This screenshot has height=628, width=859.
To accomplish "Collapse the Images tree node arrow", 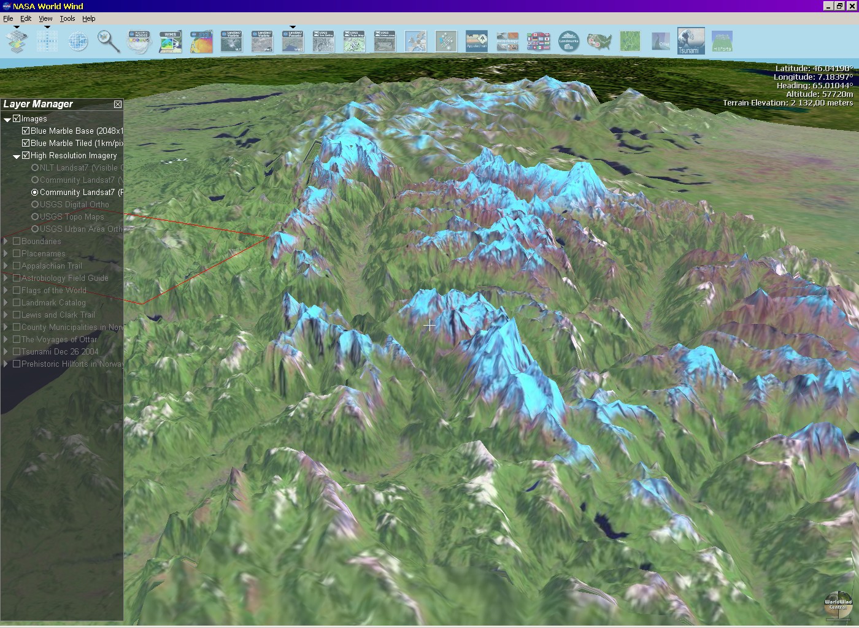I will coord(7,120).
